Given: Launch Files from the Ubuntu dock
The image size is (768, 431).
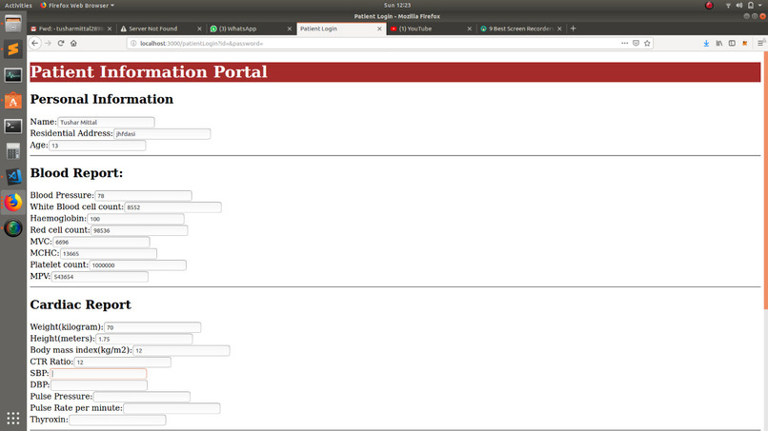Looking at the screenshot, I should click(13, 24).
